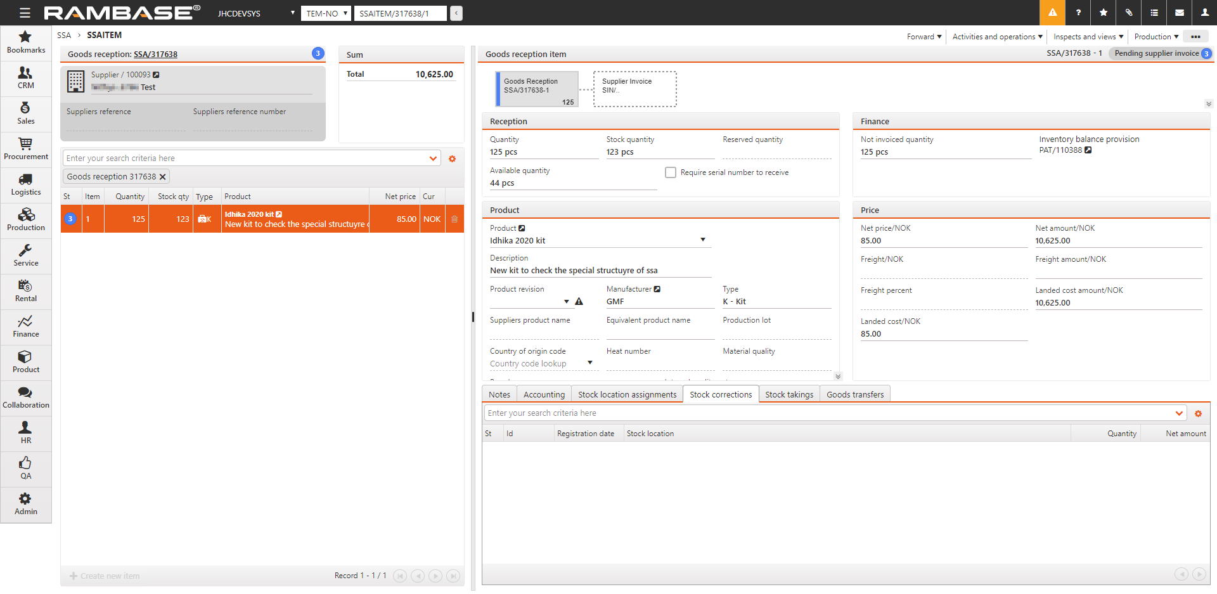Viewport: 1217px width, 594px height.
Task: Expand the Product name dropdown
Action: pos(702,240)
